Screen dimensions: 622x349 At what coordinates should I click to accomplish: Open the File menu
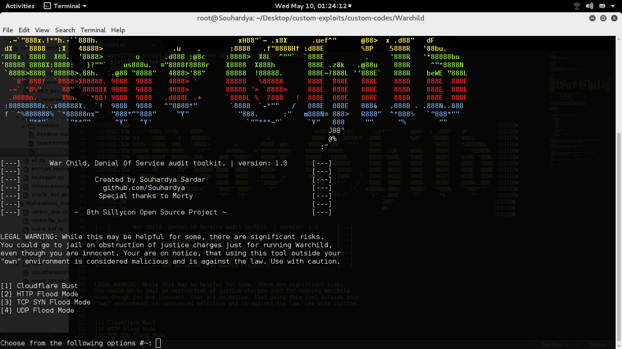point(8,30)
